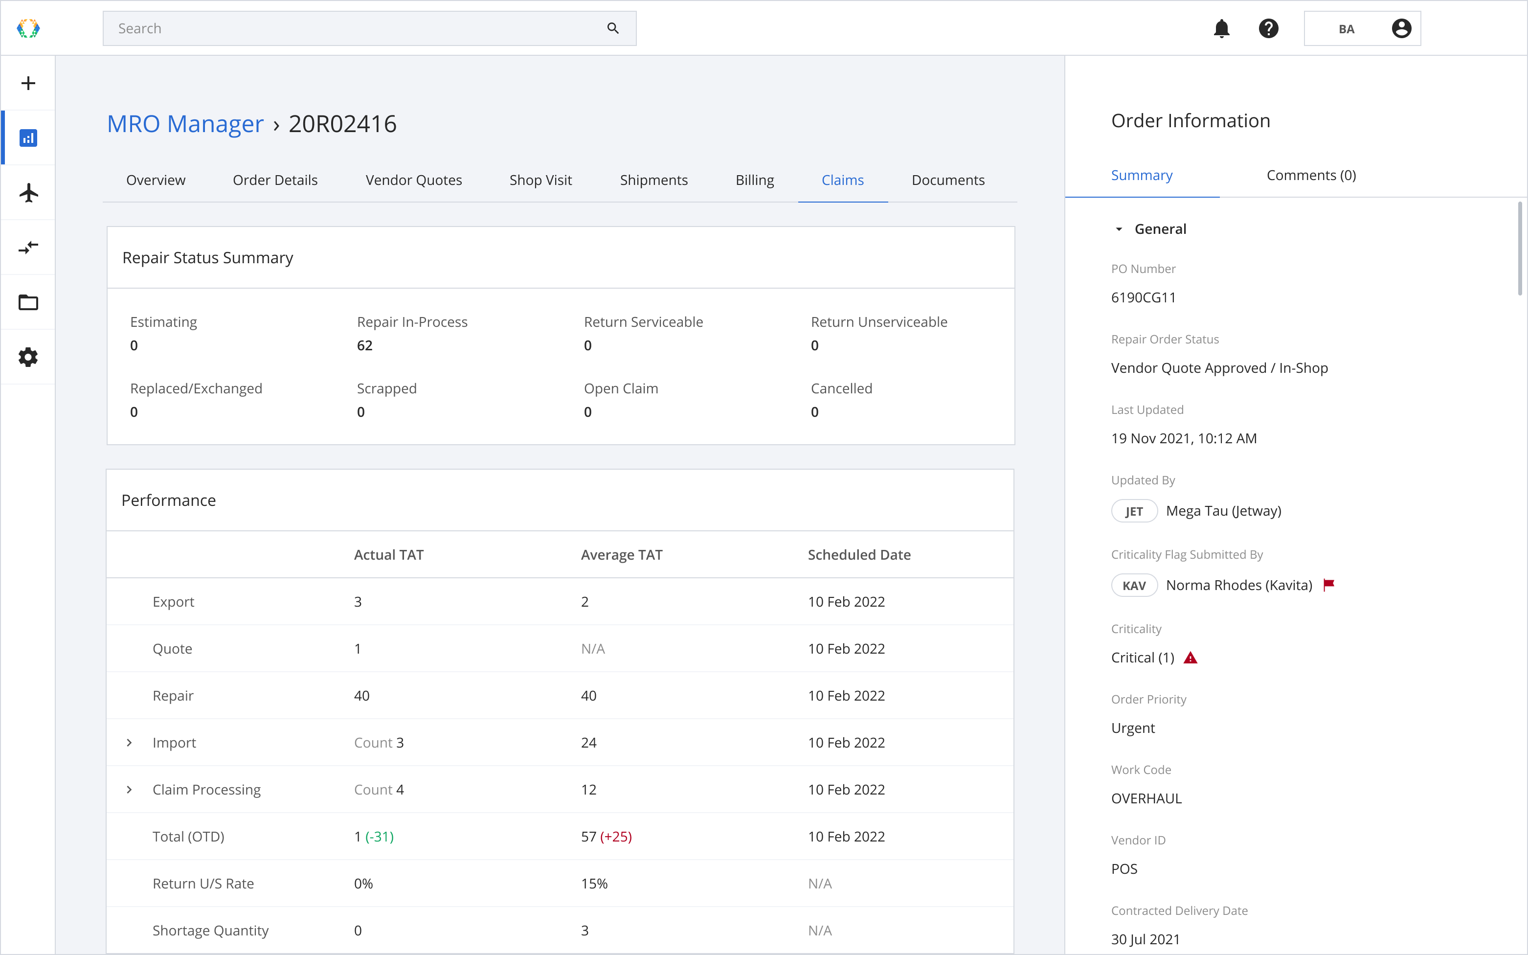
Task: Open the Shop Visit tab
Action: [540, 180]
